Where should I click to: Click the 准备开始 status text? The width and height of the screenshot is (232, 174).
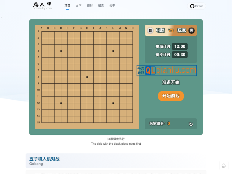171,82
